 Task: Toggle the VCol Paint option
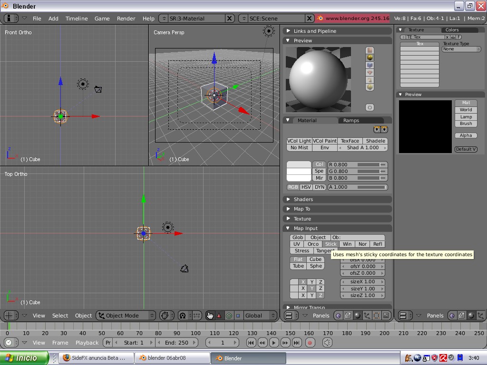(x=324, y=141)
